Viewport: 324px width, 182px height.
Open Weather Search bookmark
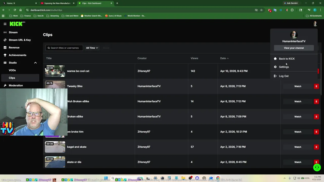[91, 16]
